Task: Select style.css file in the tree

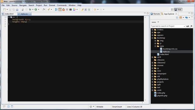Action: [166, 52]
